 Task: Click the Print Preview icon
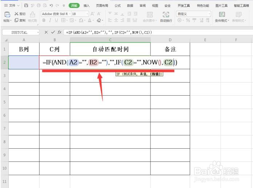point(45,5)
